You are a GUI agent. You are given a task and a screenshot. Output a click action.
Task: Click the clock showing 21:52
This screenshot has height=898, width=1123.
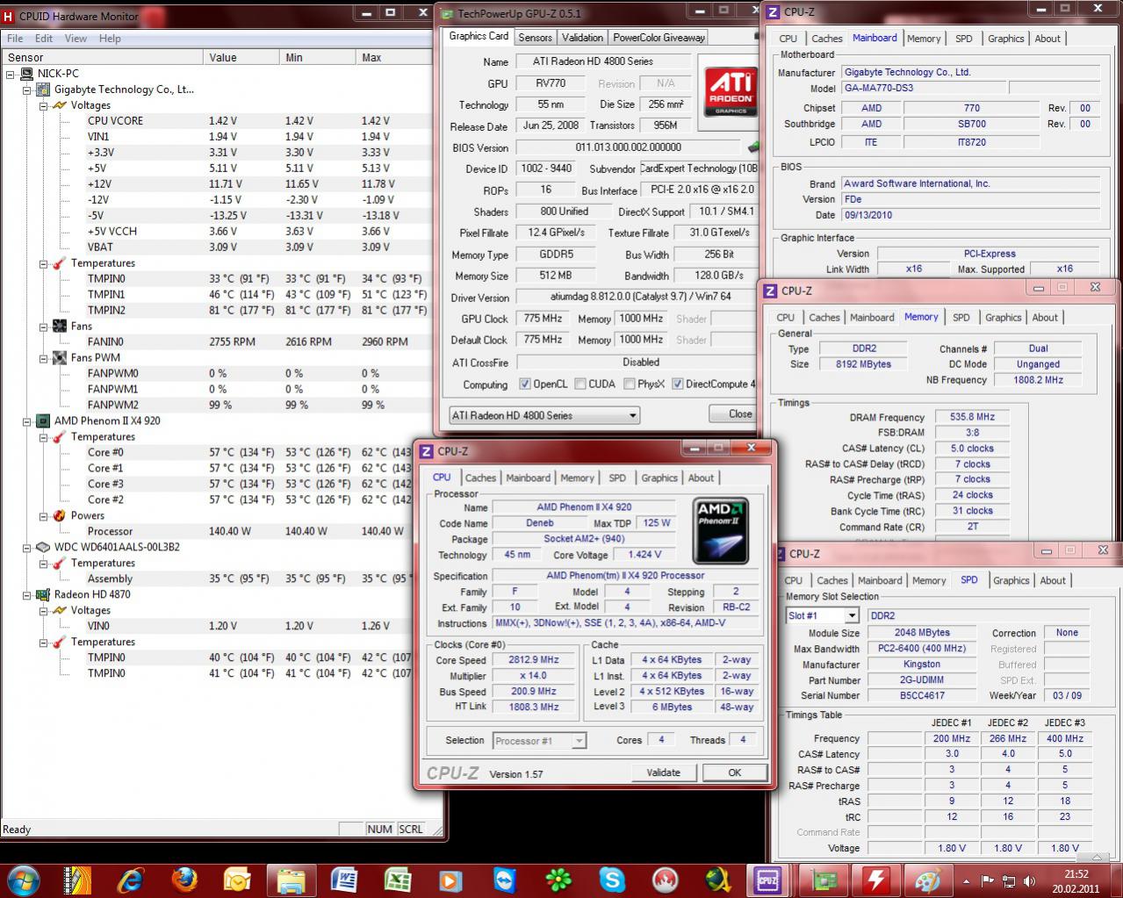[1076, 873]
